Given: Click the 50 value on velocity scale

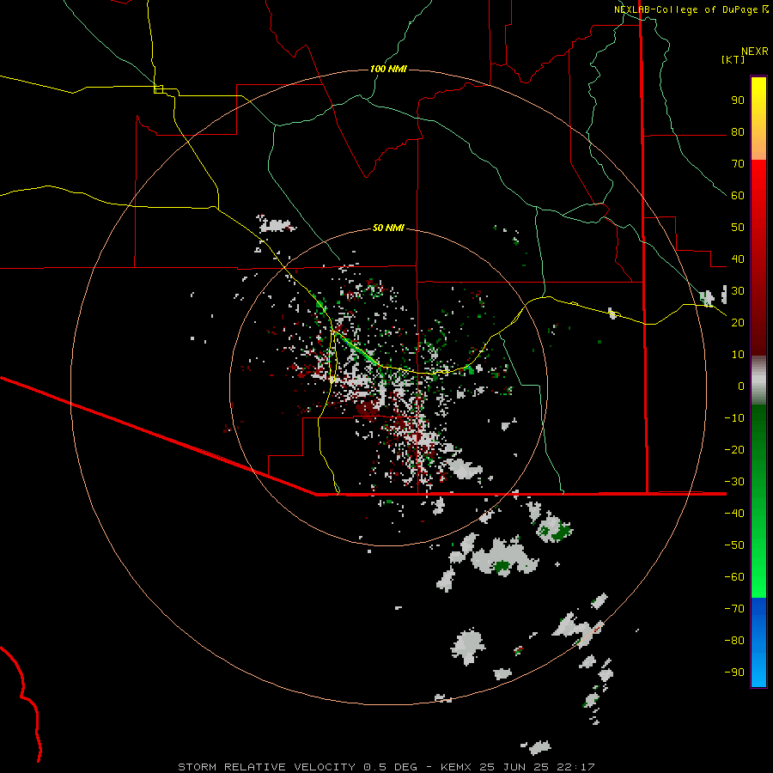Looking at the screenshot, I should pyautogui.click(x=738, y=228).
